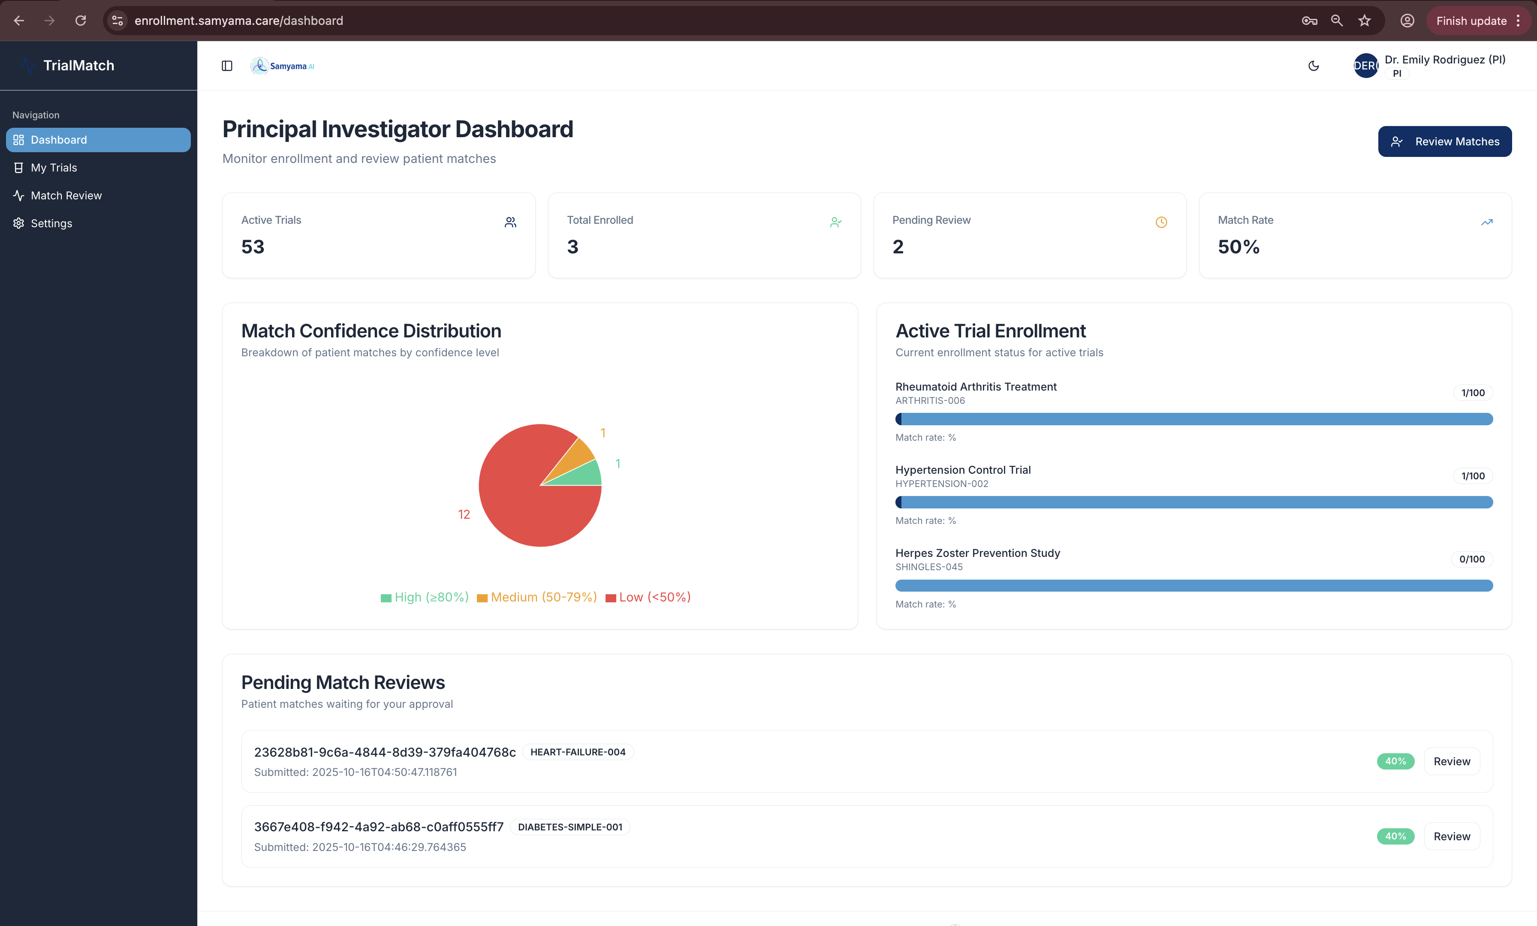Open Settings from the sidebar
The image size is (1537, 926).
[x=51, y=223]
